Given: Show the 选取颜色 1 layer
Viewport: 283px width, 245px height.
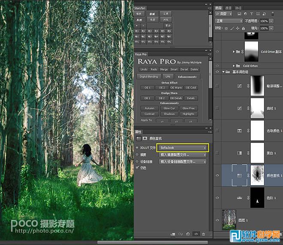Looking at the screenshot, I should [217, 130].
